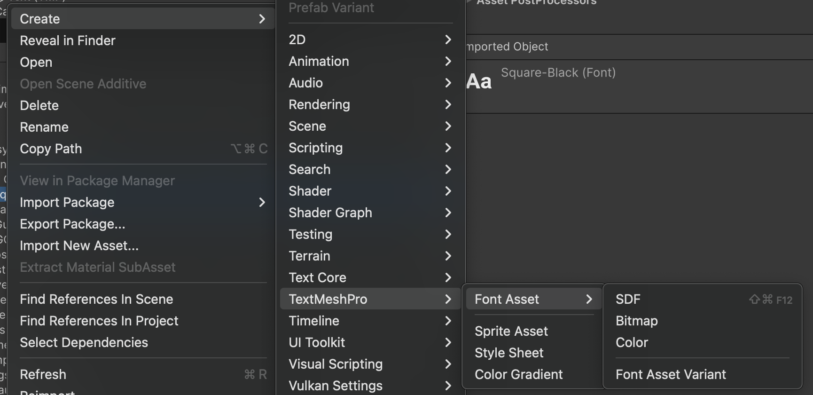Click Find References In Scene
Screen dimensions: 813x395
(96, 300)
